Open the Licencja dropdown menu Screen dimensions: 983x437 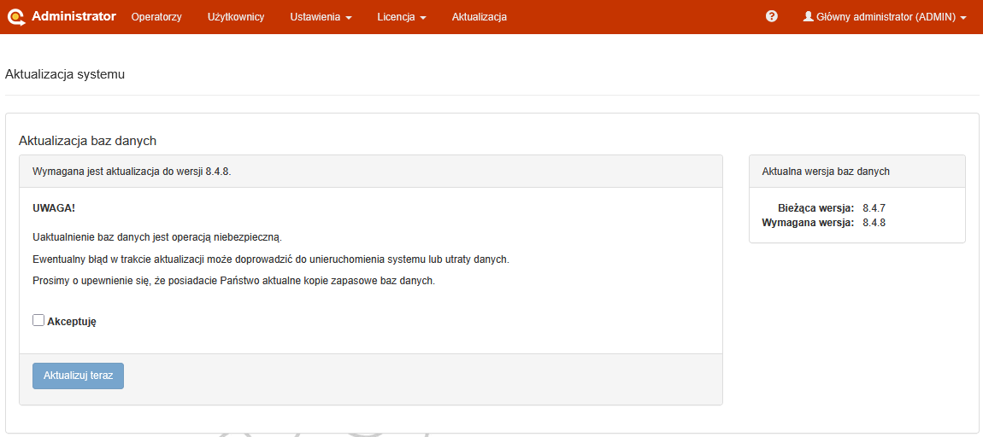[x=401, y=17]
